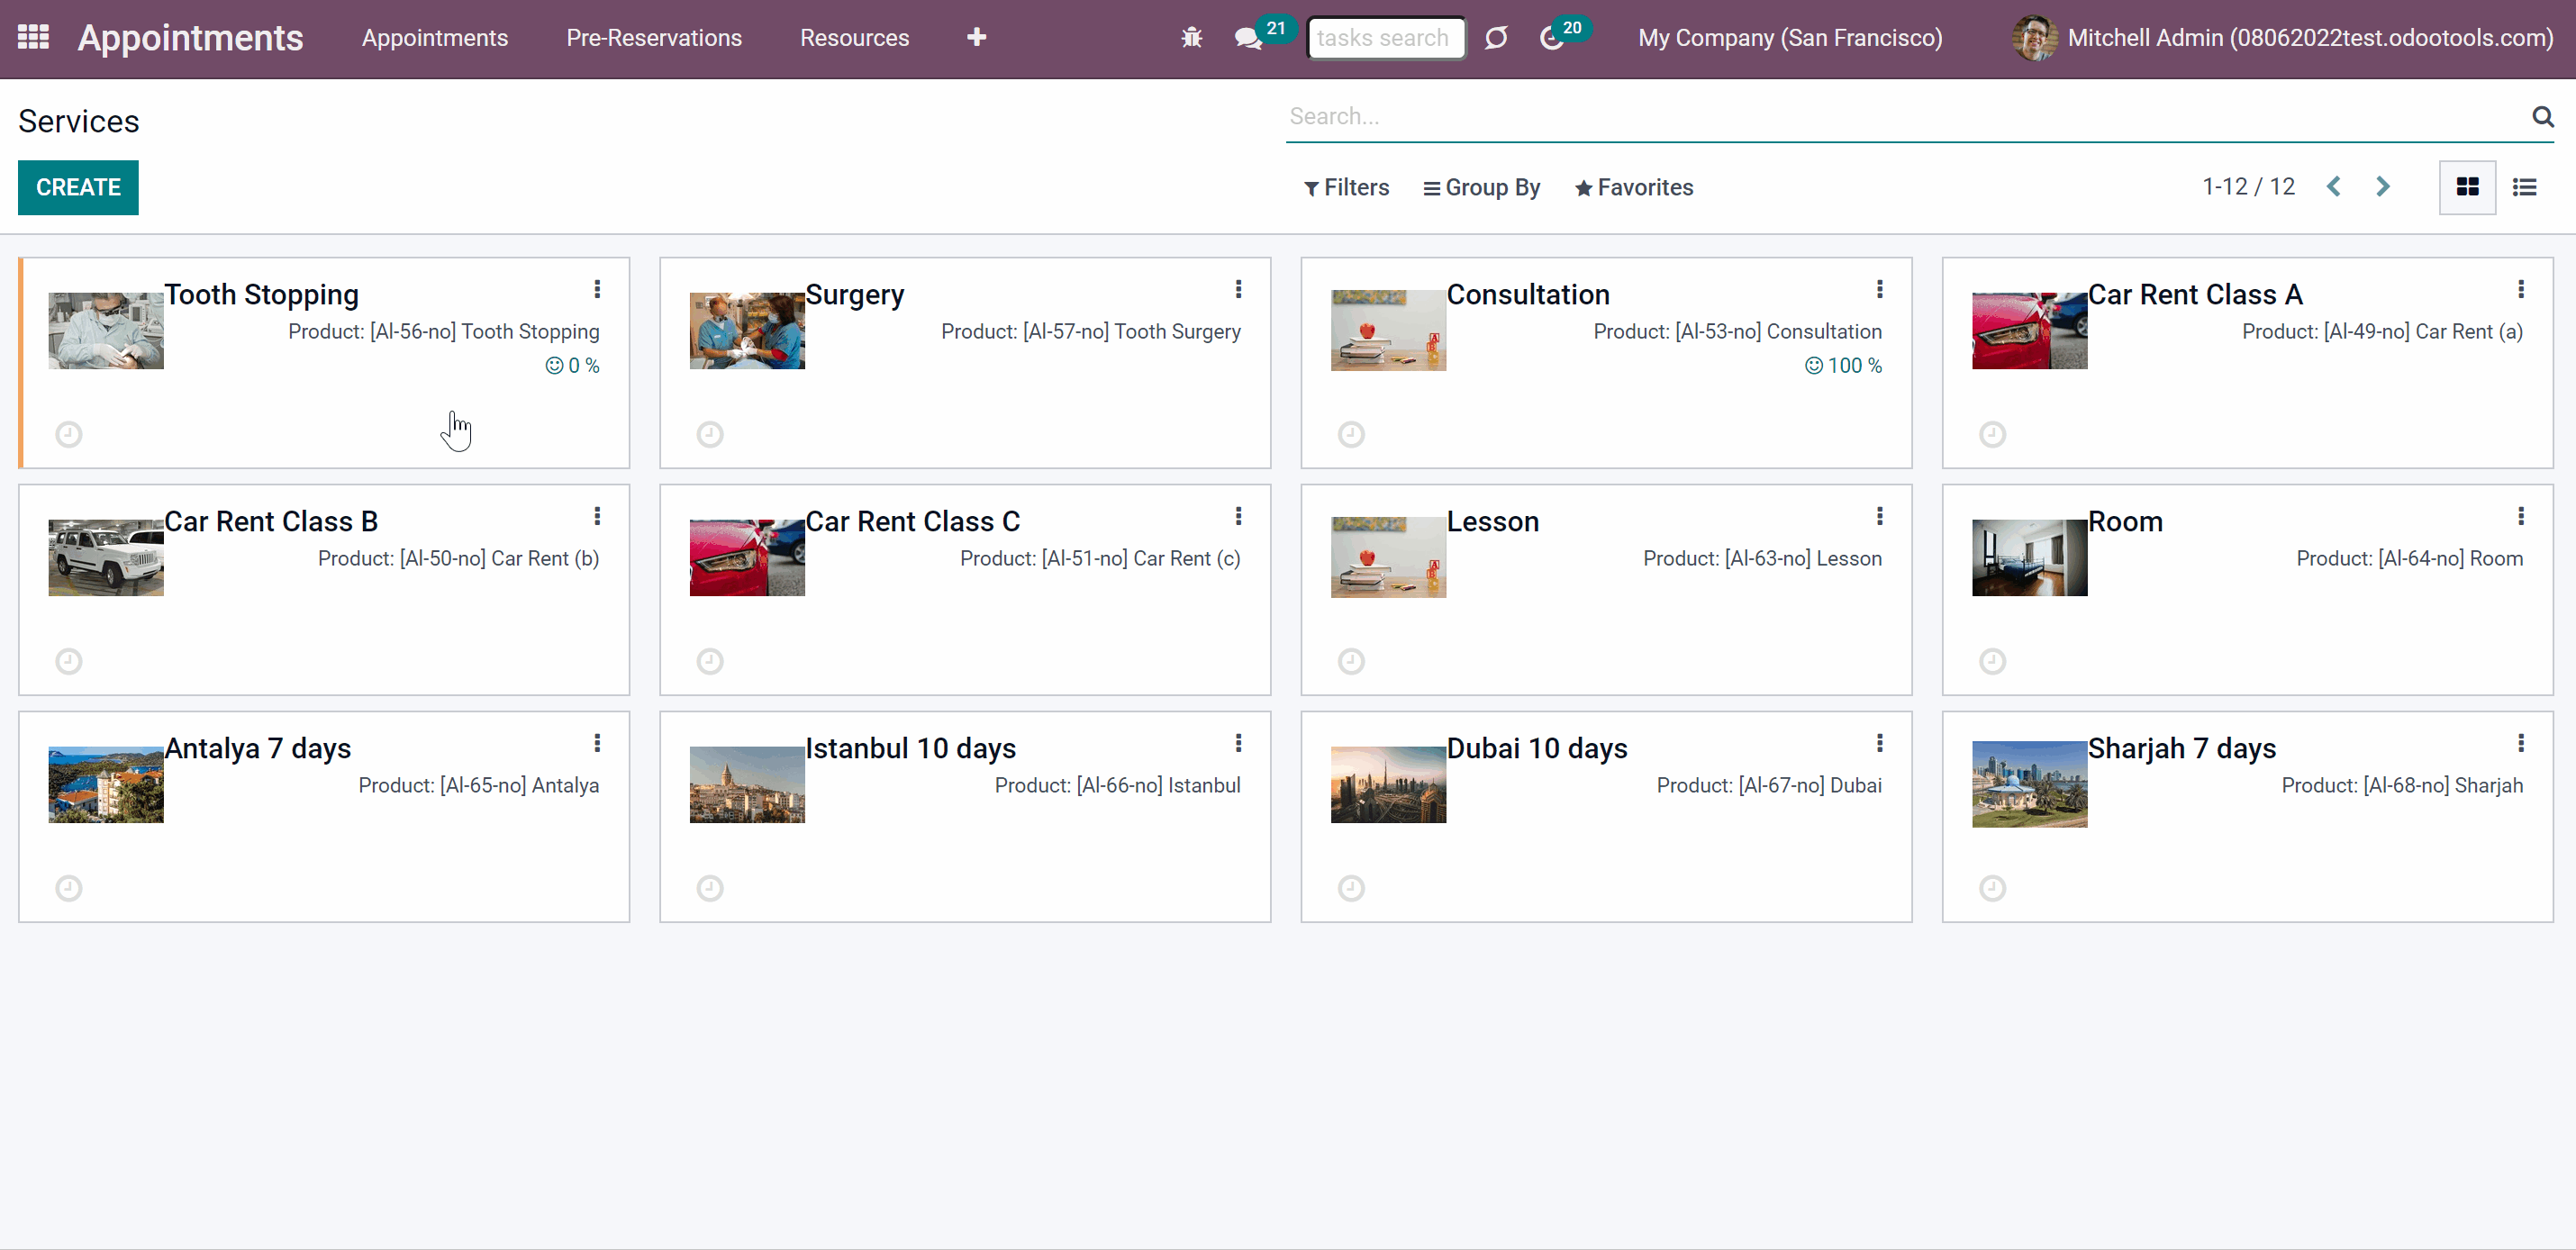
Task: Open kebab menu on Surgery card
Action: (x=1238, y=289)
